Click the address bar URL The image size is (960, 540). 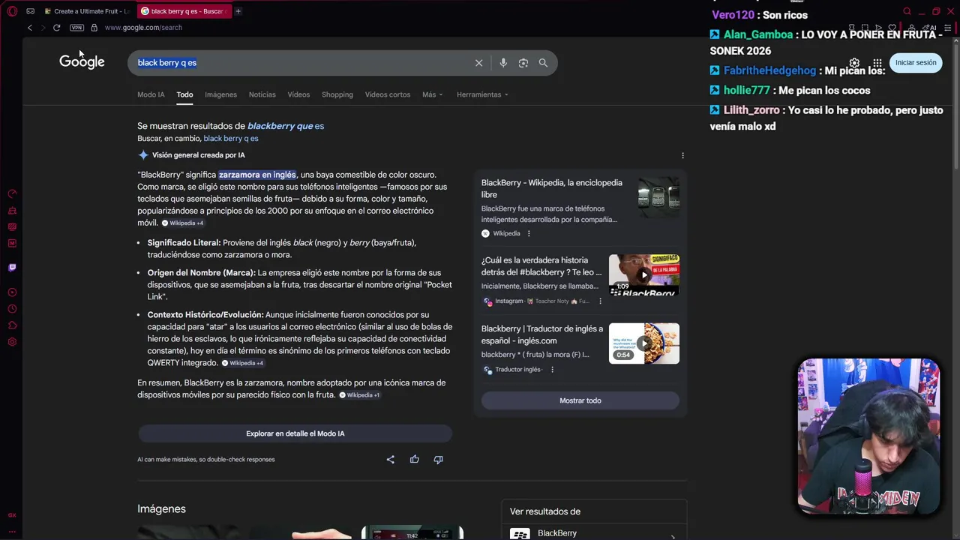pos(143,28)
